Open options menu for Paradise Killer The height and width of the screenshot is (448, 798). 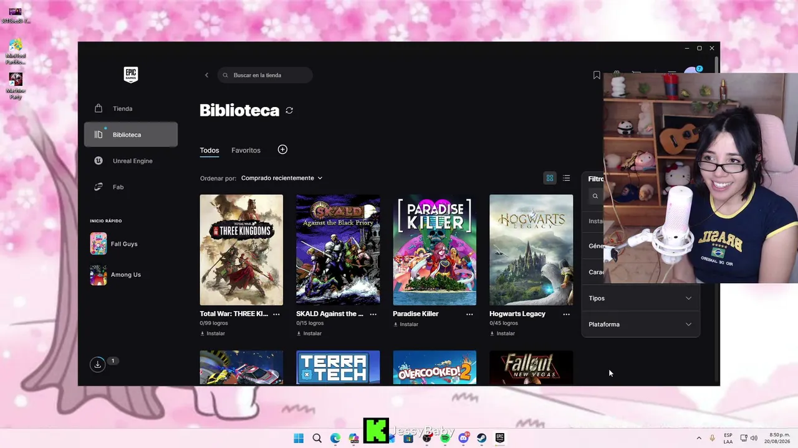(x=469, y=314)
